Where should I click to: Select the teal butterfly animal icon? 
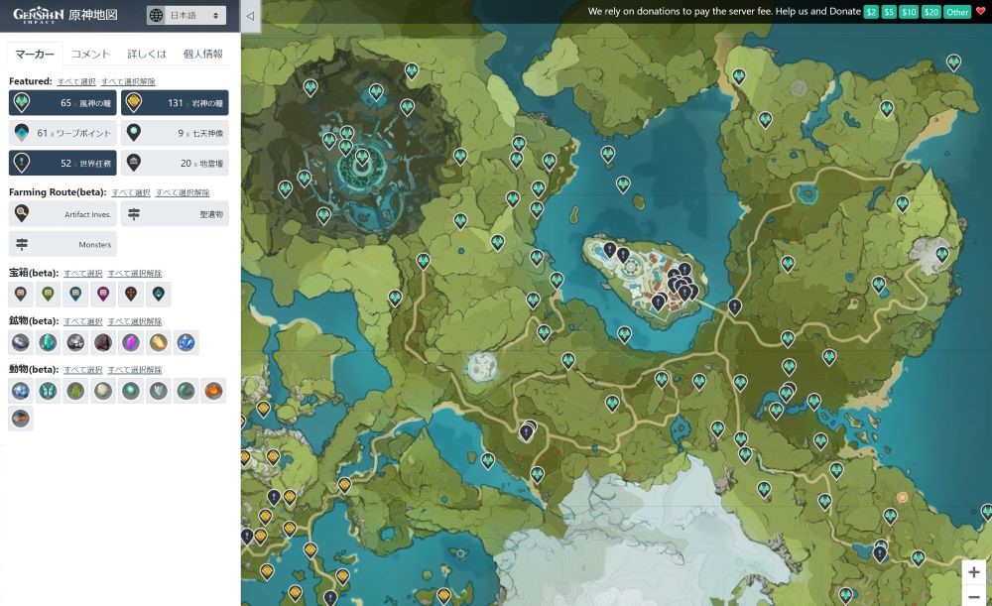click(49, 391)
